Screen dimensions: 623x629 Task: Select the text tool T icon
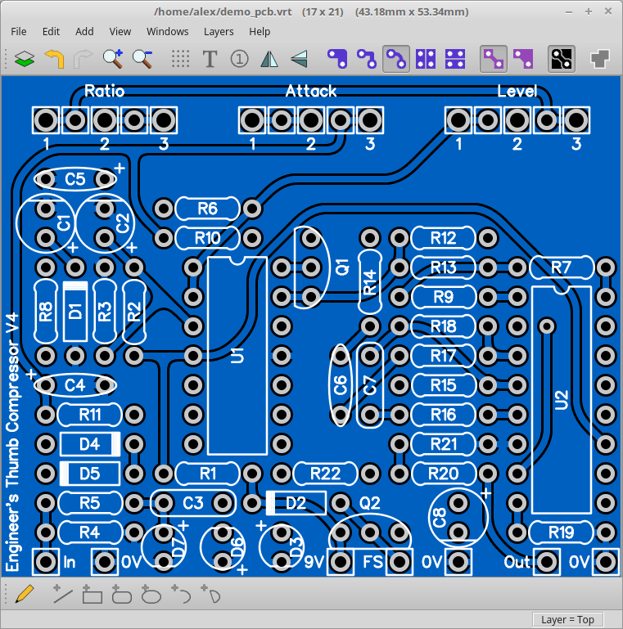point(210,59)
